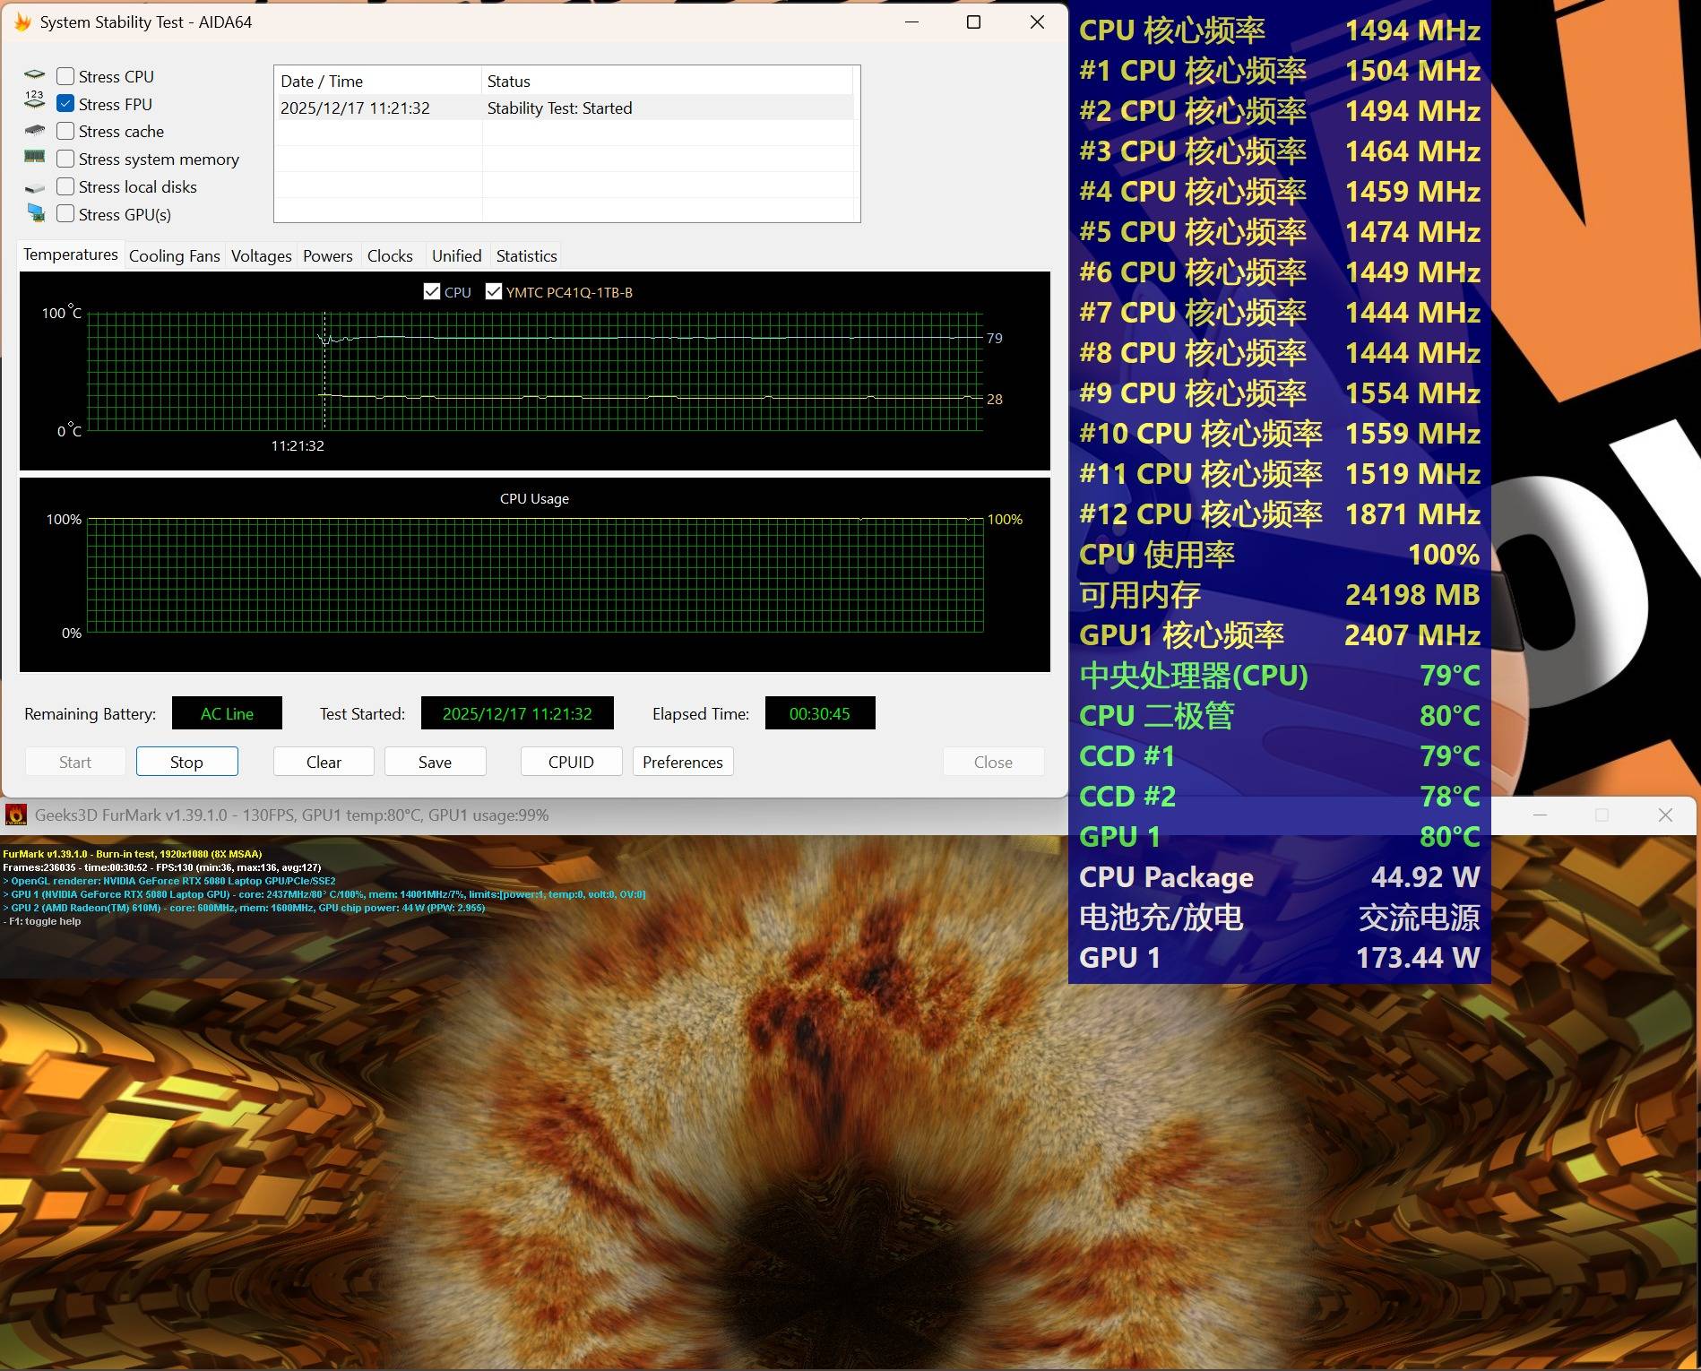This screenshot has width=1701, height=1371.
Task: Enable the Stress CPU checkbox
Action: pos(65,76)
